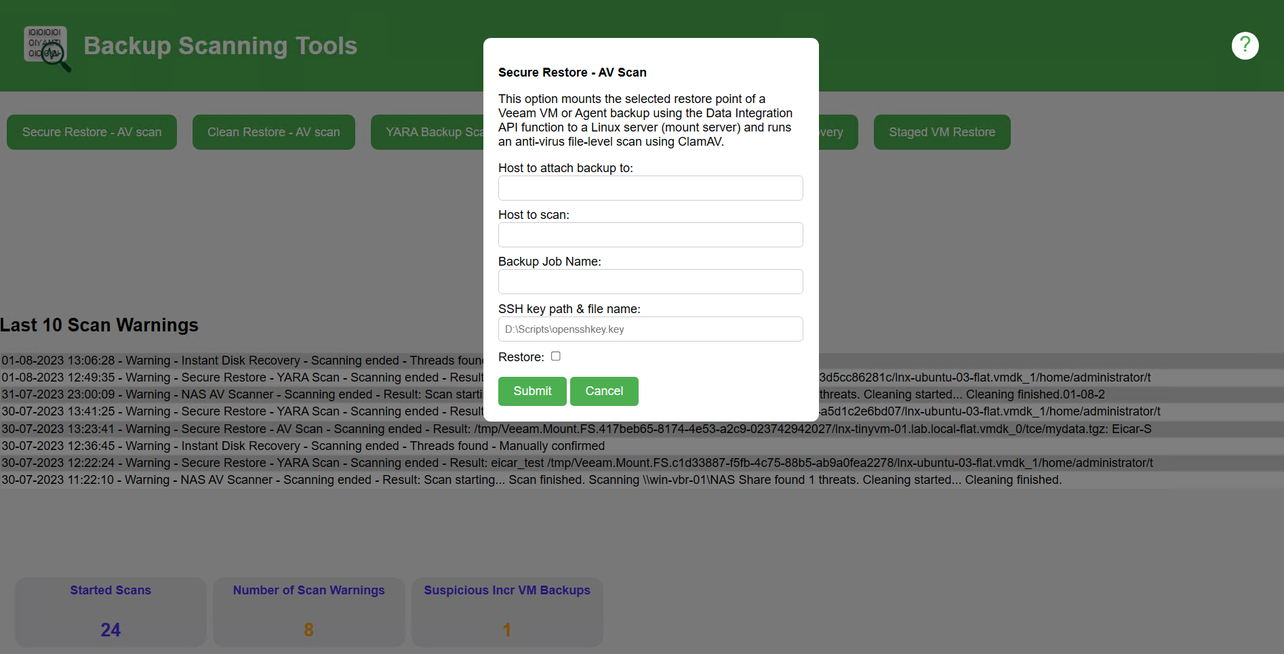Click the Submit button

[532, 391]
